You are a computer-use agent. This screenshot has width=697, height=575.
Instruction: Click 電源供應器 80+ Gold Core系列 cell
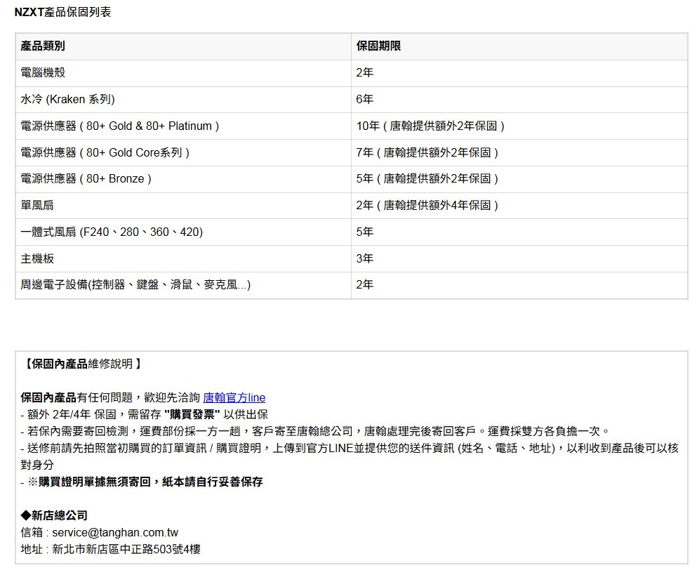pos(183,153)
